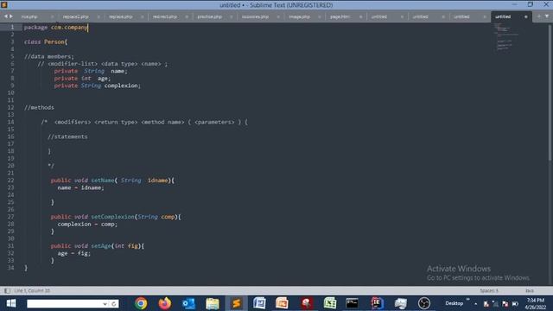Screen dimensions: 553x311
Task: Switch to the replace2.php tab
Action: pyautogui.click(x=75, y=16)
